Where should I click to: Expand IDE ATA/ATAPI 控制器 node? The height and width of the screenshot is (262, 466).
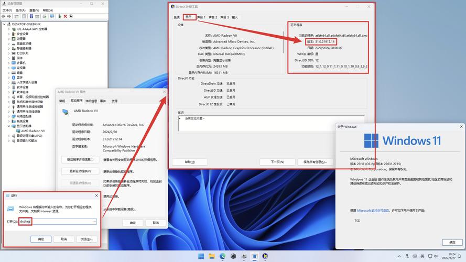[9, 29]
